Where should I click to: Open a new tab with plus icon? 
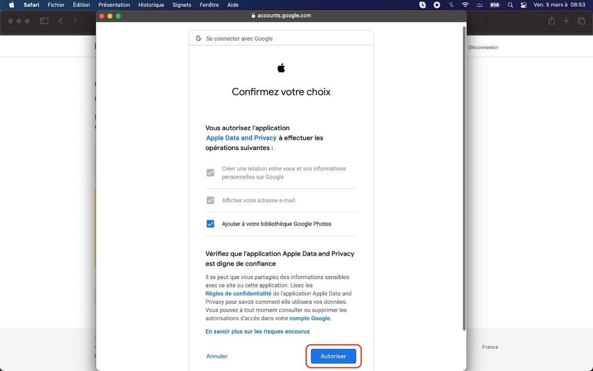coord(567,21)
